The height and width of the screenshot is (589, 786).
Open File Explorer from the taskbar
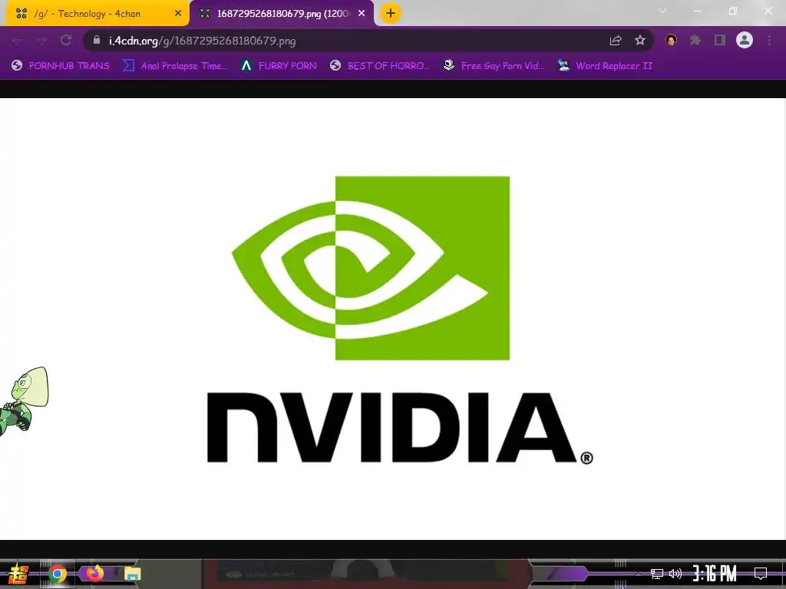pyautogui.click(x=132, y=574)
